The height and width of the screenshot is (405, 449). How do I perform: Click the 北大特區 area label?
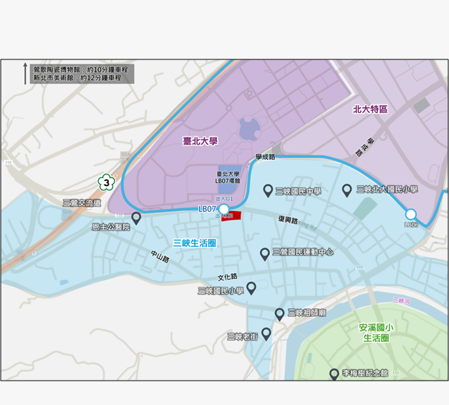370,109
